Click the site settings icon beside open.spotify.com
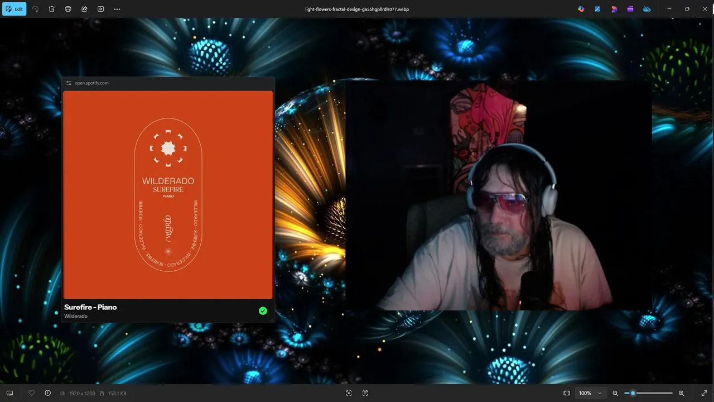Image resolution: width=714 pixels, height=402 pixels. click(x=69, y=83)
